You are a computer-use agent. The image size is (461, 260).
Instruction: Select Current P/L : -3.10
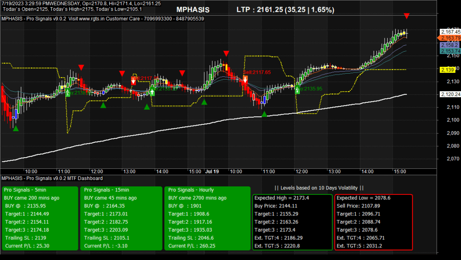(106, 246)
